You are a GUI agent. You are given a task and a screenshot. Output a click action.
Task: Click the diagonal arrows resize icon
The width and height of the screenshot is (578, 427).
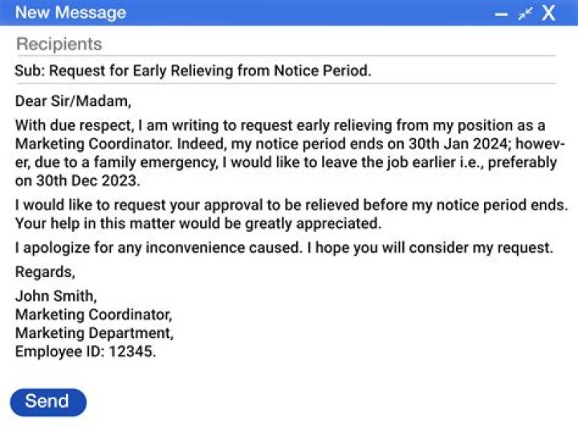(525, 14)
